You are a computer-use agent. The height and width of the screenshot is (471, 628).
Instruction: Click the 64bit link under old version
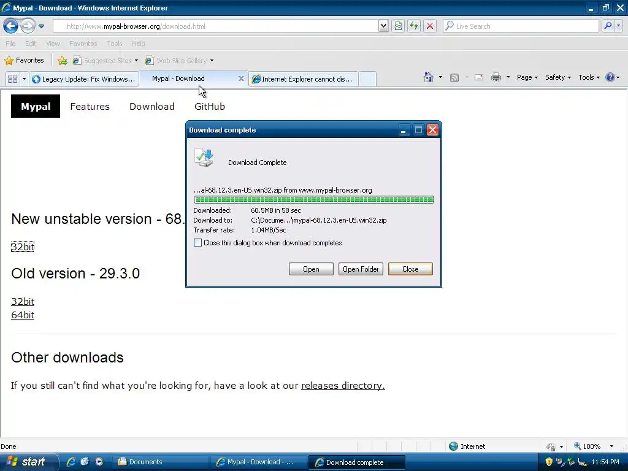click(x=23, y=315)
